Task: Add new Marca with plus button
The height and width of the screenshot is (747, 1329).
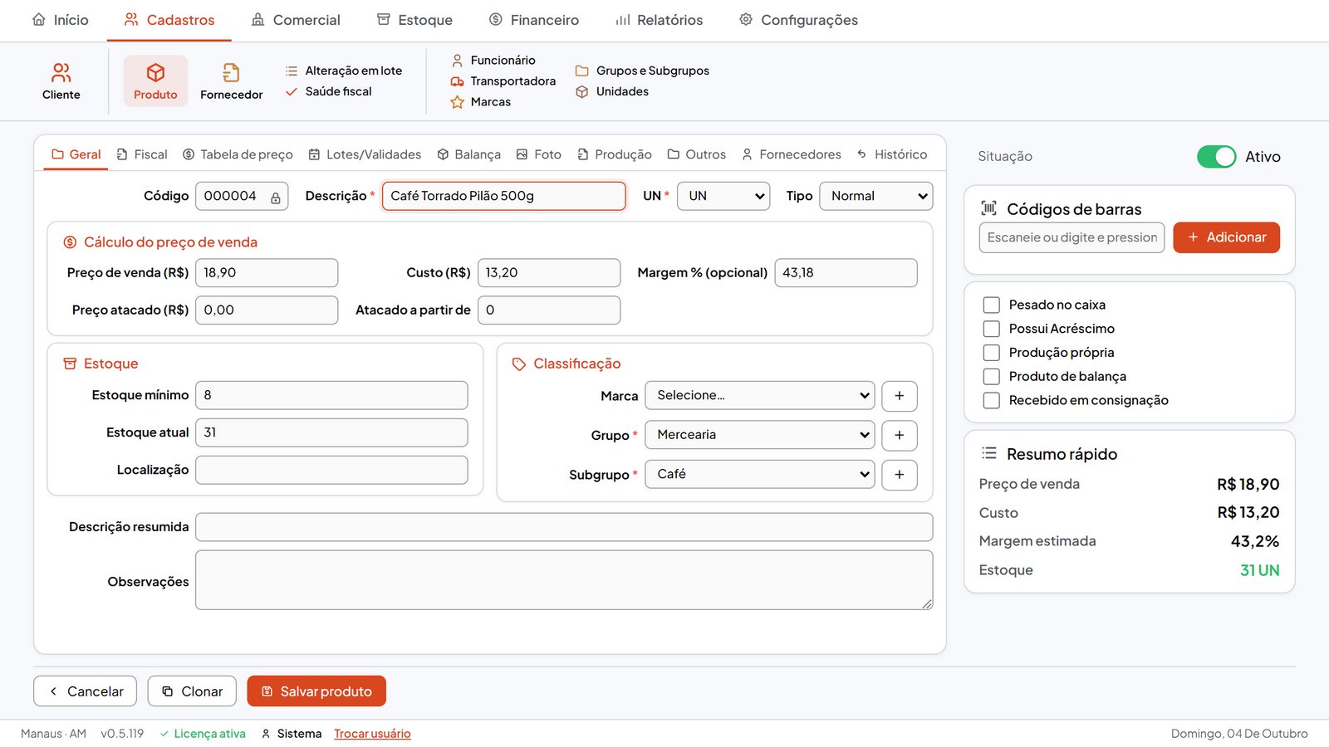Action: 900,396
